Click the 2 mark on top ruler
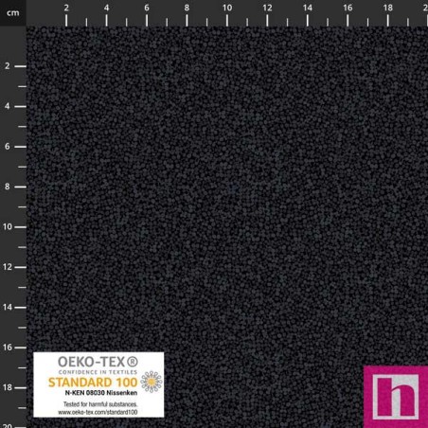This screenshot has height=428, width=428. point(66,8)
